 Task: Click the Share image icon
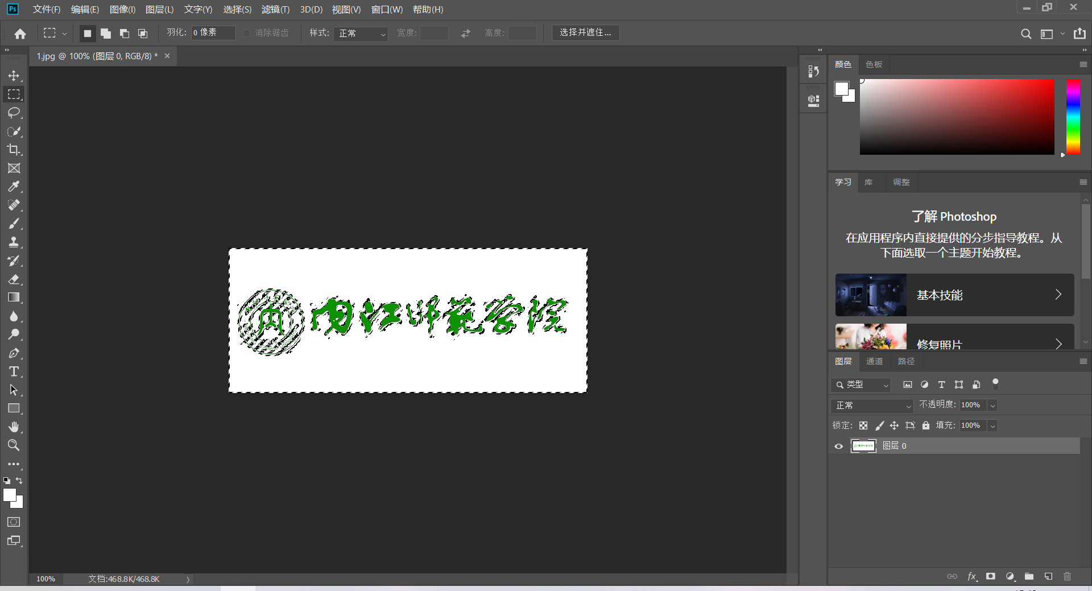[x=1079, y=34]
